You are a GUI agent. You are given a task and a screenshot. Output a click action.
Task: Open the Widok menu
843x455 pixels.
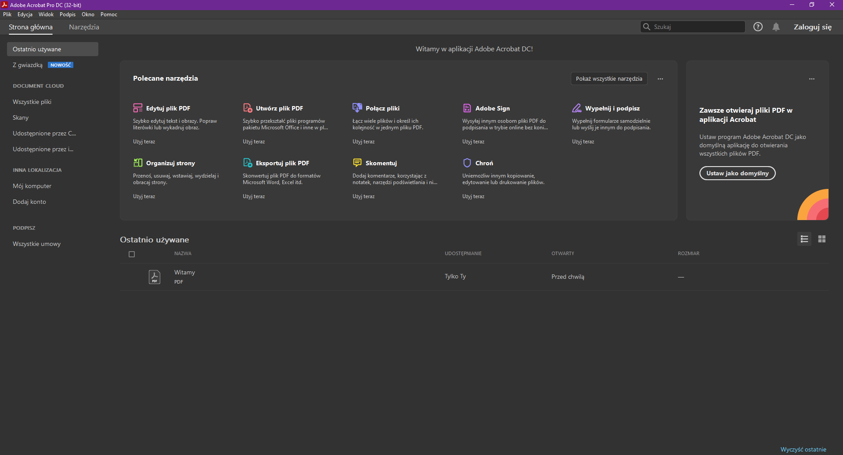pos(46,14)
